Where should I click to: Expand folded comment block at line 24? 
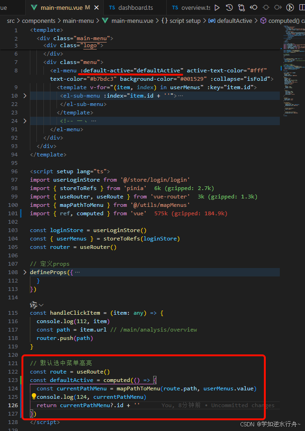coord(25,121)
